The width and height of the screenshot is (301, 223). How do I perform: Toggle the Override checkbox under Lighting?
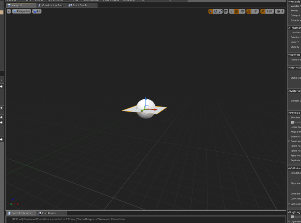pos(292,217)
